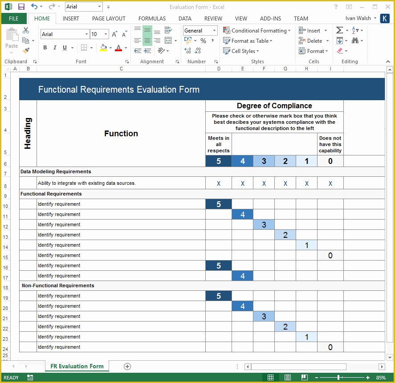395x383 pixels.
Task: Open Find & Select binoculars icon
Action: 355,41
